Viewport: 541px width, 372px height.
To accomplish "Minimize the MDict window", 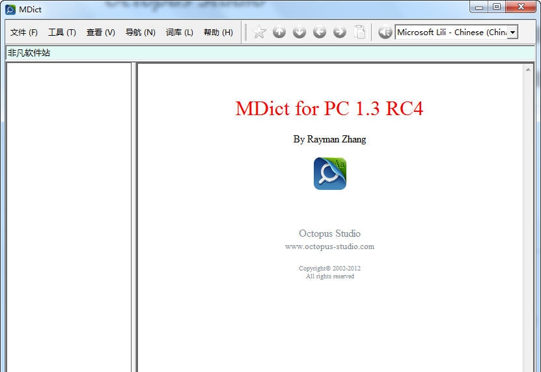I will [x=479, y=7].
